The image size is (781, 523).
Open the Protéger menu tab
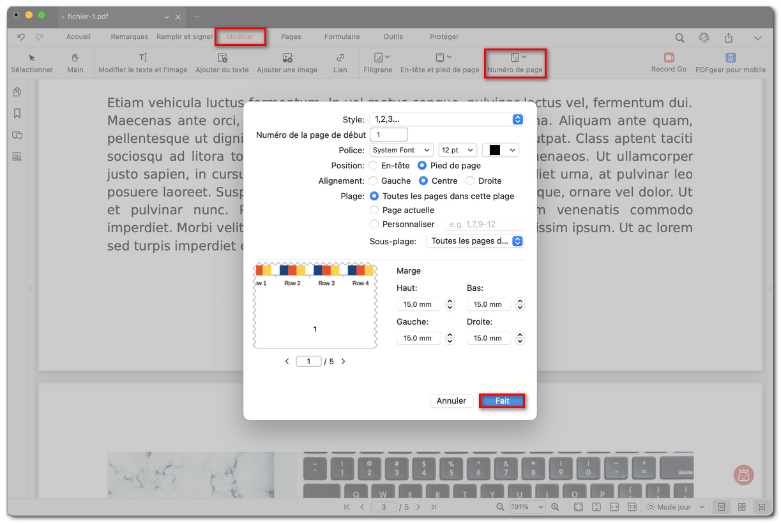pos(443,36)
